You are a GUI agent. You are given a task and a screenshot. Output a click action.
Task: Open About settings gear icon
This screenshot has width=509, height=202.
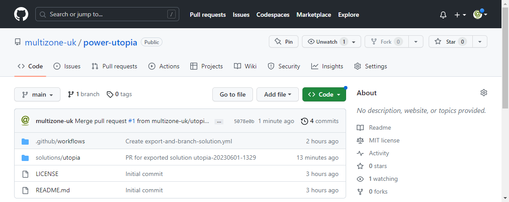pos(484,93)
